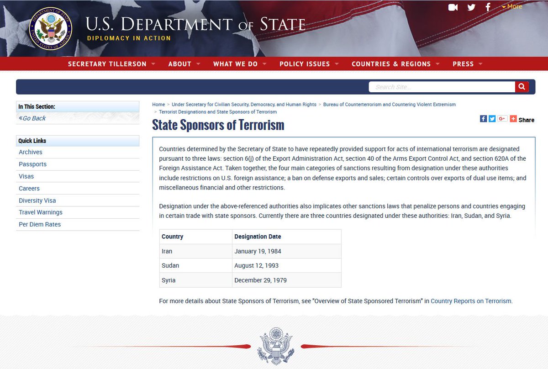This screenshot has height=369, width=548.
Task: Open the Archives quick link
Action: tap(31, 152)
